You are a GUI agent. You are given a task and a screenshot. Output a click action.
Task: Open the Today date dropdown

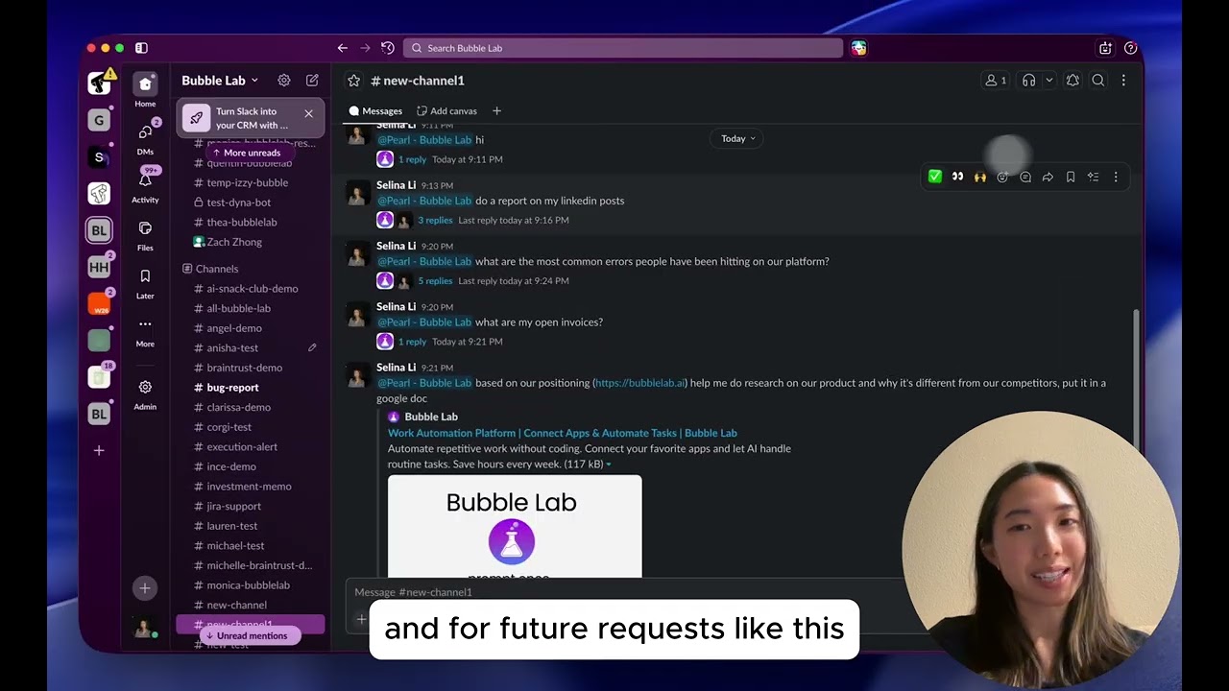[x=738, y=138]
